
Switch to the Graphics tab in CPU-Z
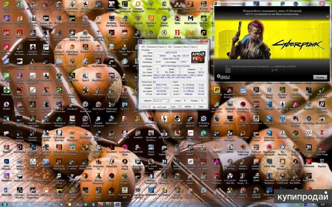[x=178, y=47]
